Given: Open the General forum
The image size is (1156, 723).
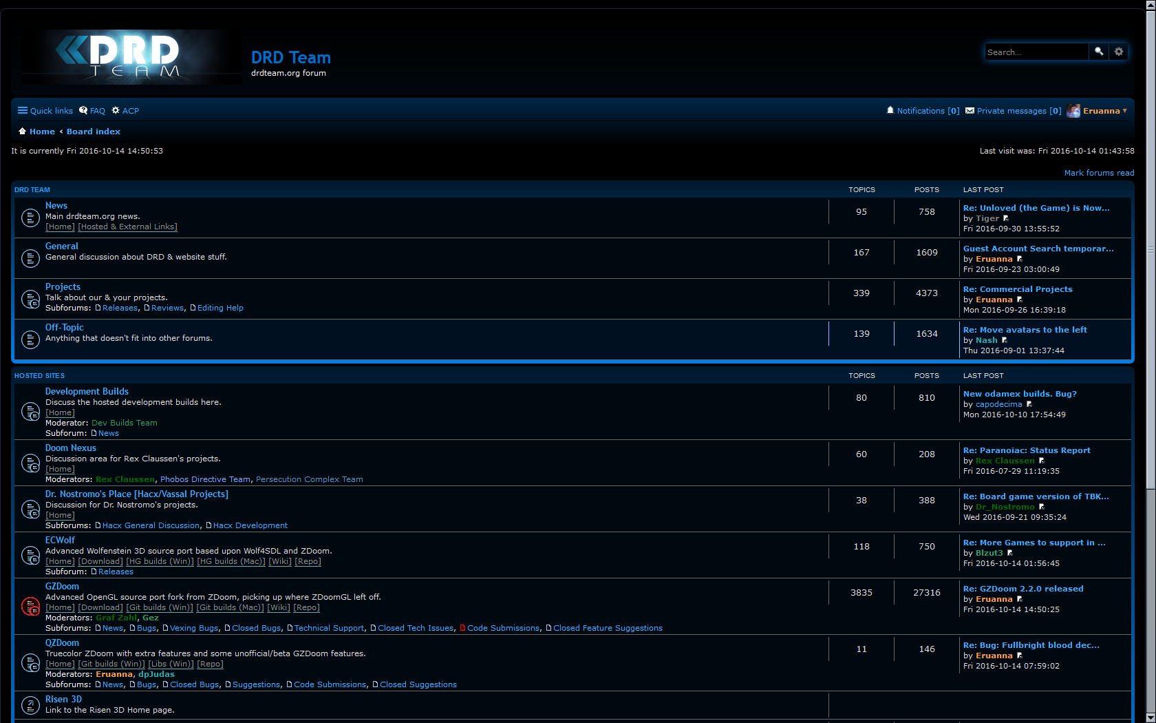Looking at the screenshot, I should [x=62, y=246].
